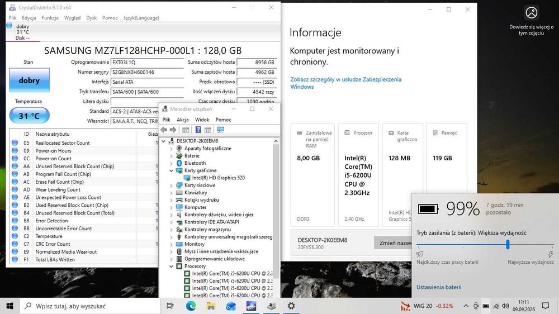This screenshot has height=314, width=559.
Task: Click the battery tray icon
Action: 486,306
